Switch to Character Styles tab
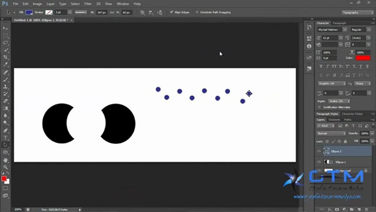 [x=352, y=114]
